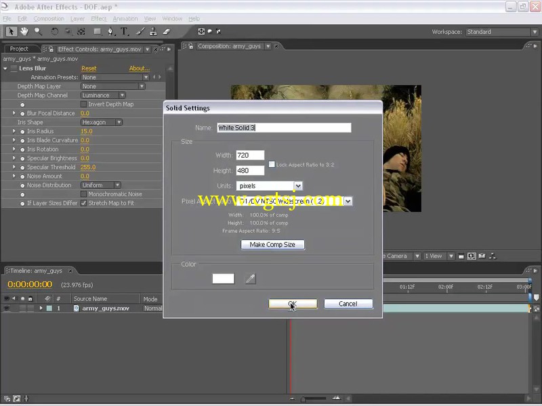Image resolution: width=542 pixels, height=406 pixels.
Task: Select the Brush tool
Action: point(140,32)
